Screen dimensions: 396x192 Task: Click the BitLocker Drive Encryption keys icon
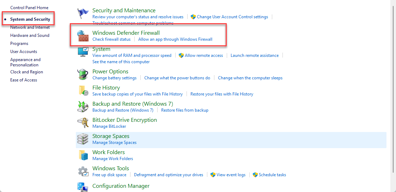[83, 123]
